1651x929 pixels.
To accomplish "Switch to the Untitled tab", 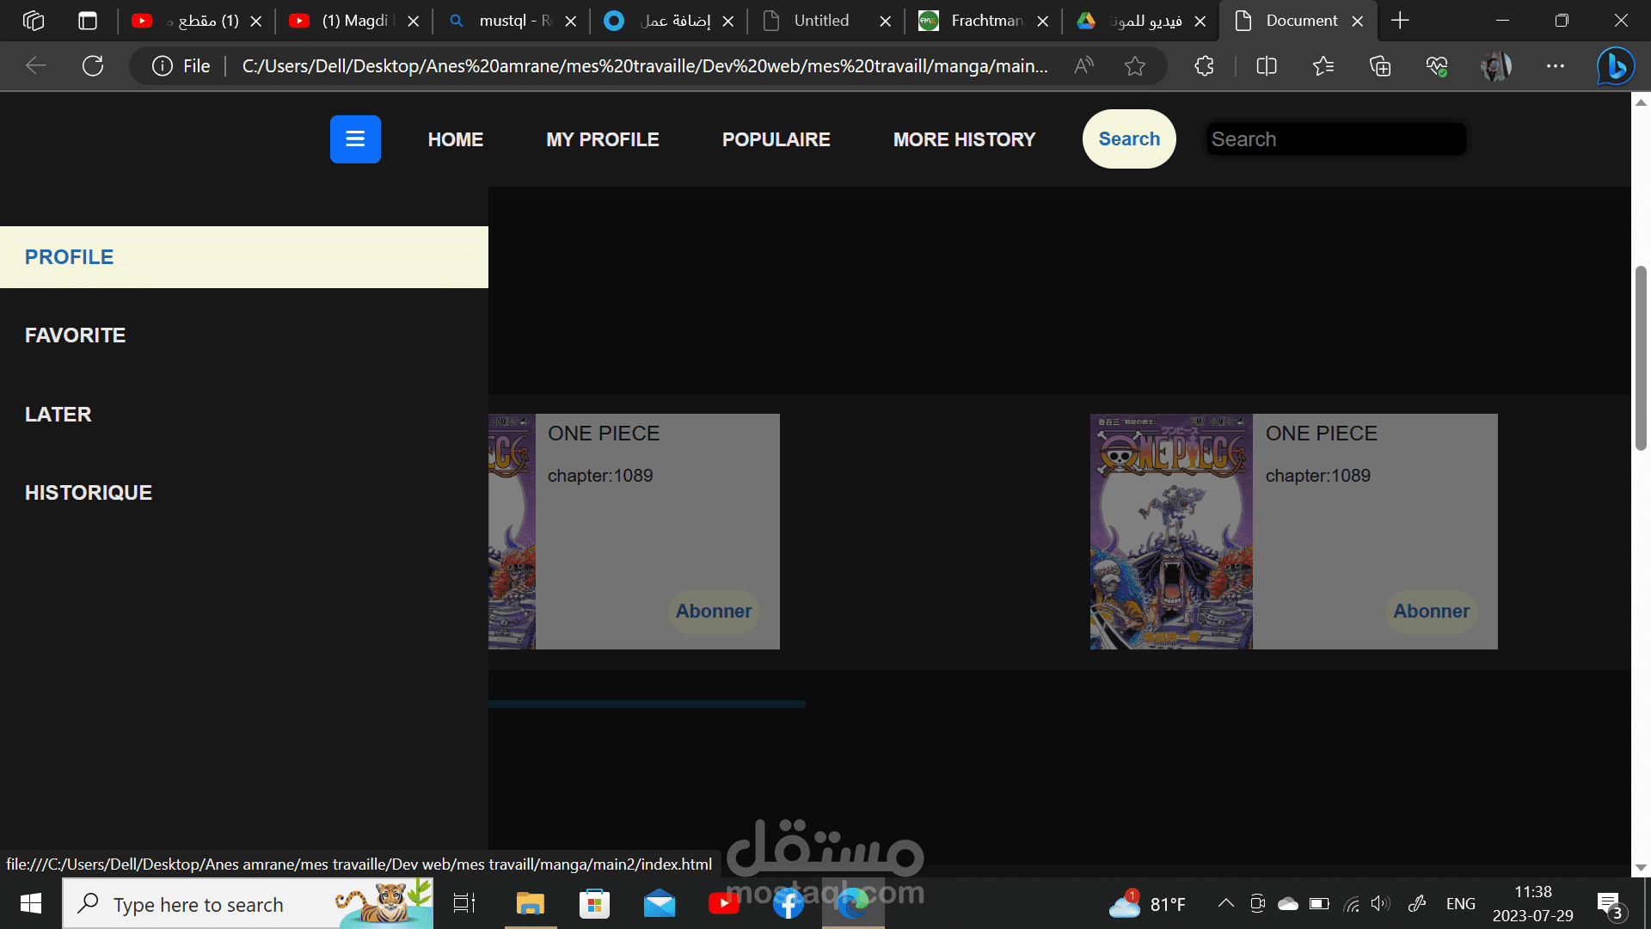I will pos(821,21).
